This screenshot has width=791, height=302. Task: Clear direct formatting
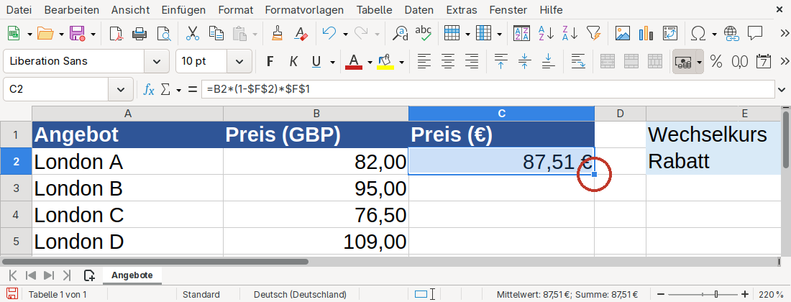pyautogui.click(x=301, y=34)
